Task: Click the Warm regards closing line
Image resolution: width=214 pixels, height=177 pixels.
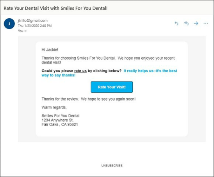Action: point(54,107)
